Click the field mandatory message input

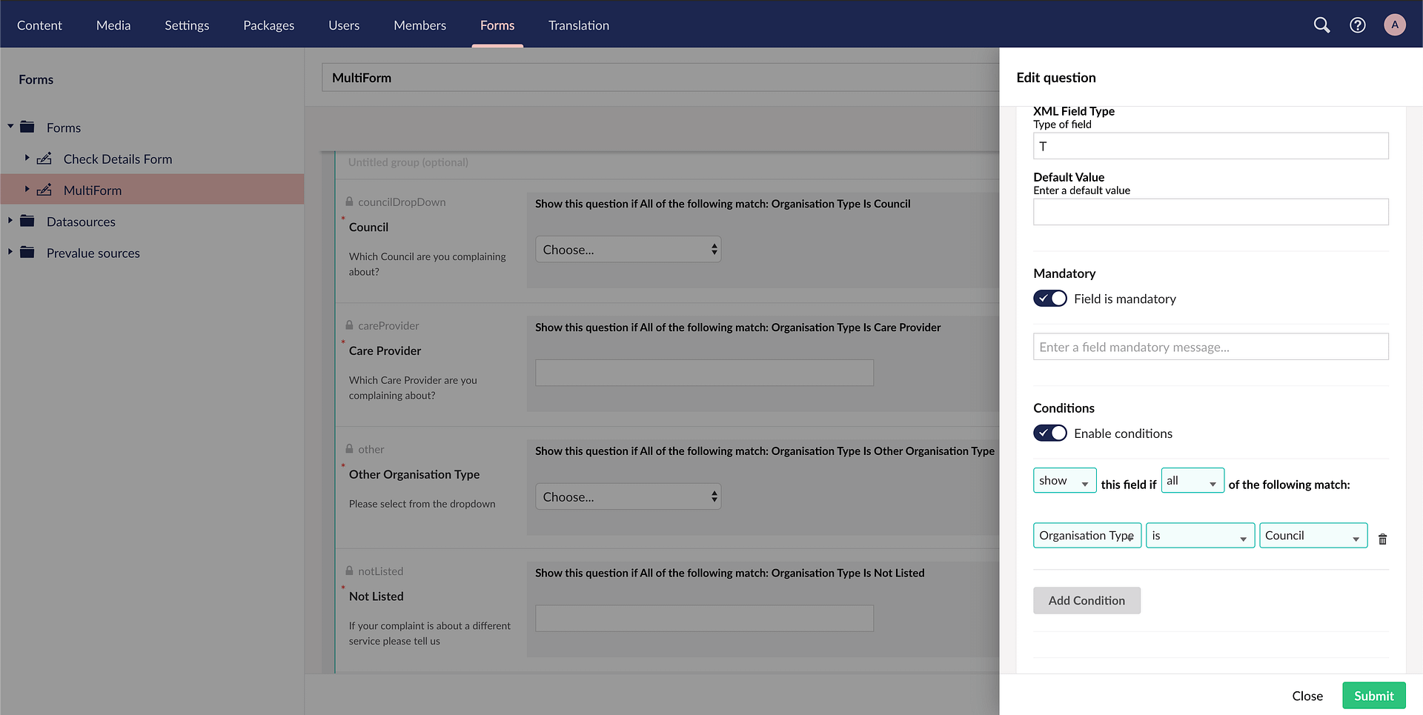pyautogui.click(x=1211, y=347)
